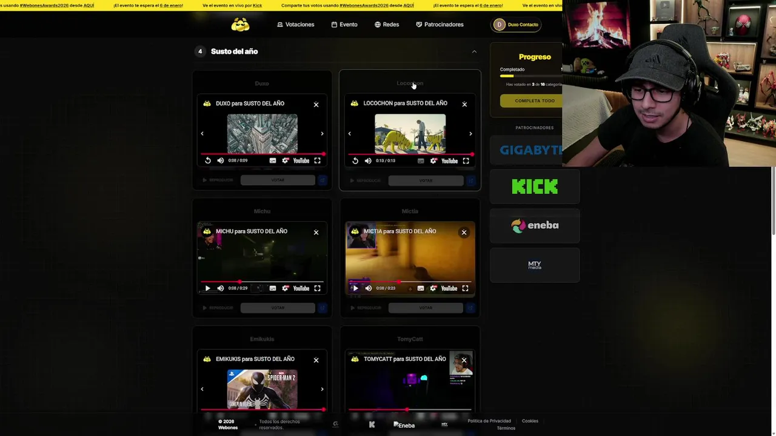The height and width of the screenshot is (436, 776).
Task: Click the Kick logo in the footer
Action: point(372,424)
